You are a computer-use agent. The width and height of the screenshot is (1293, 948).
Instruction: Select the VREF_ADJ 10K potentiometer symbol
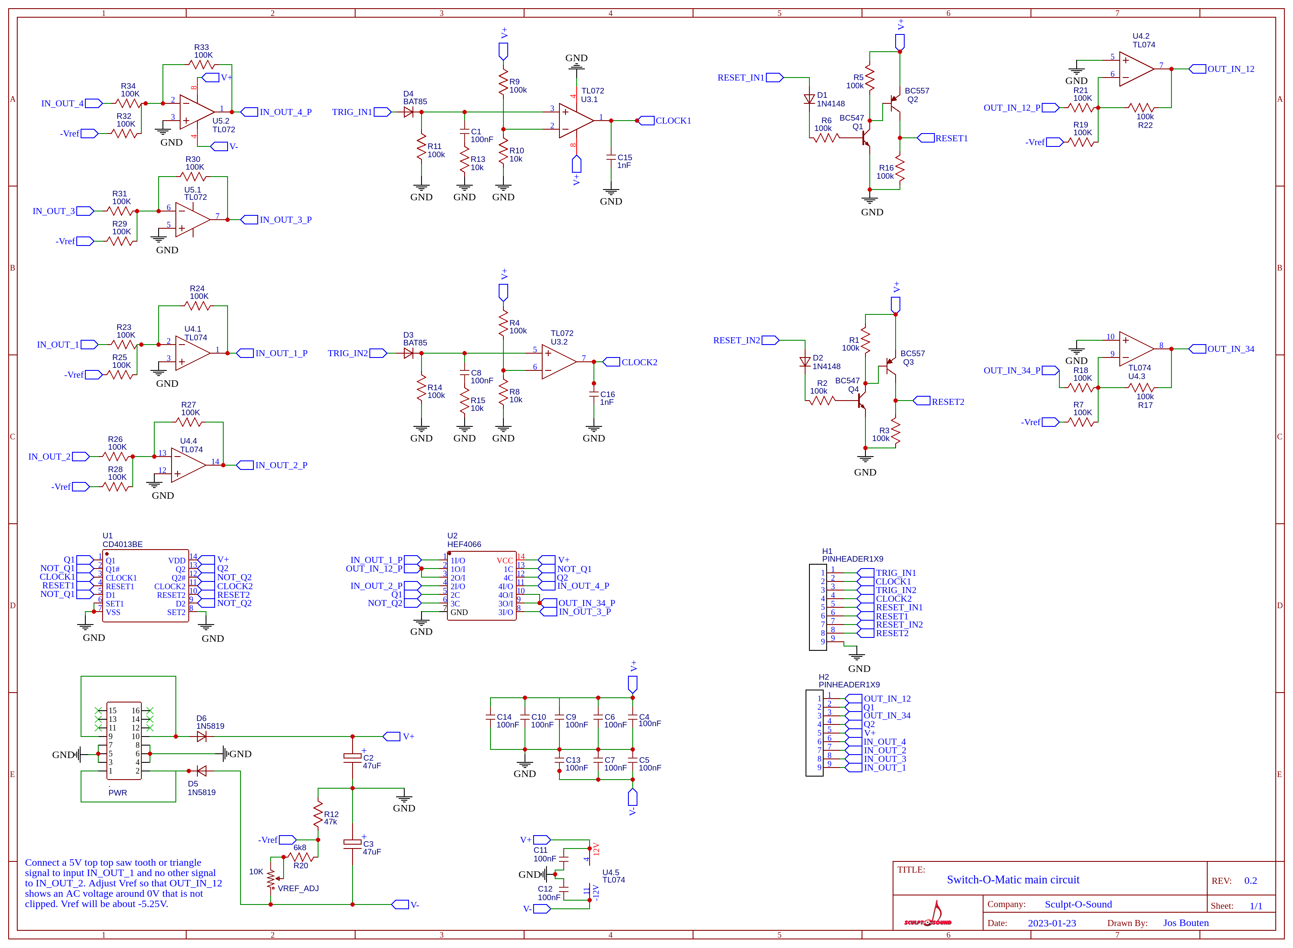point(270,879)
